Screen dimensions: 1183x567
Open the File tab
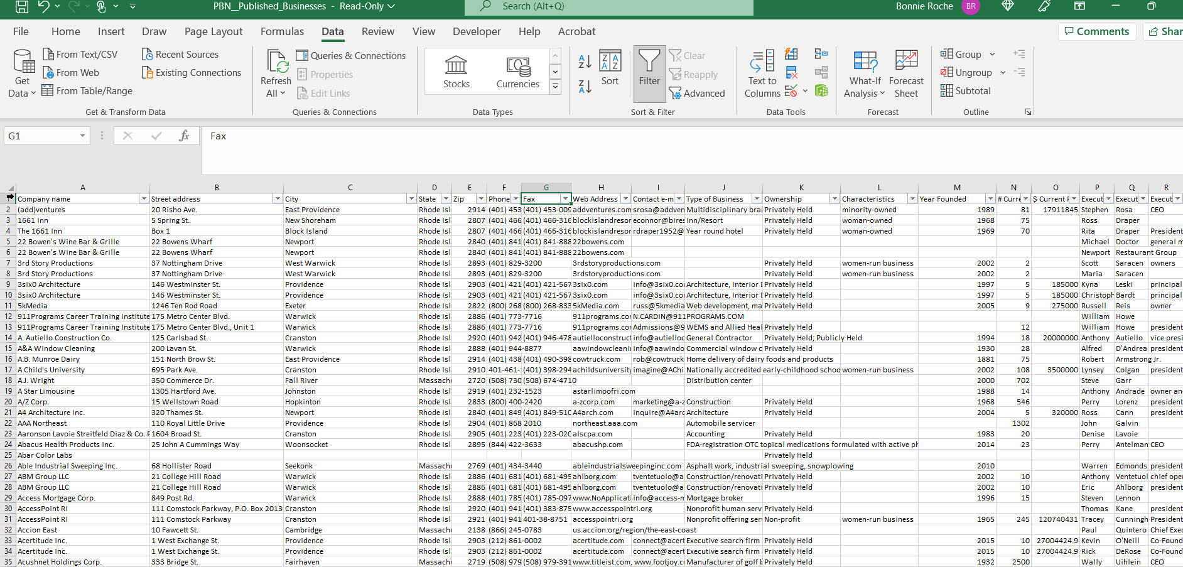[21, 31]
